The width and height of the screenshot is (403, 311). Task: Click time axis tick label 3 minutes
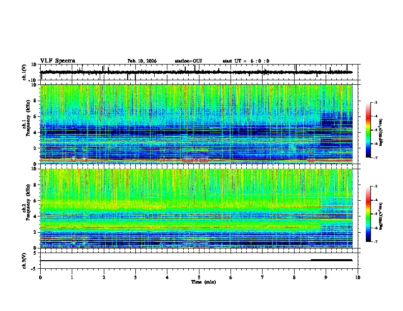click(135, 277)
